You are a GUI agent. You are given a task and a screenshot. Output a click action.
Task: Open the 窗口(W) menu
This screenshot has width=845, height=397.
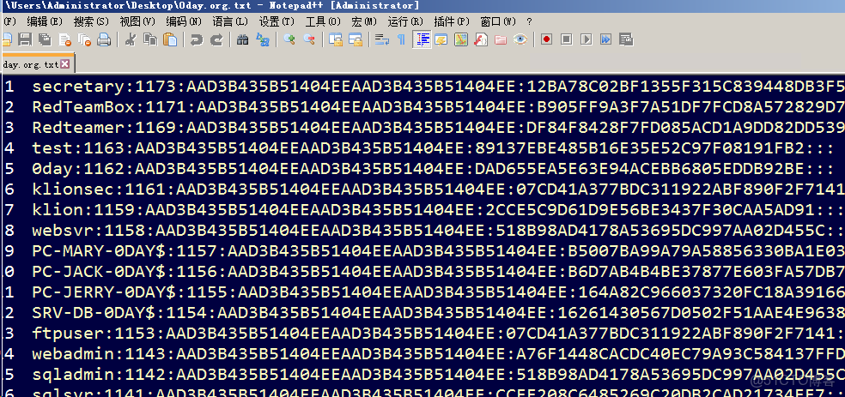498,21
